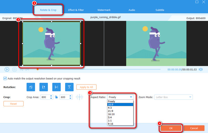
Task: Select the 5:4 aspect ratio option
Action: (x=120, y=117)
